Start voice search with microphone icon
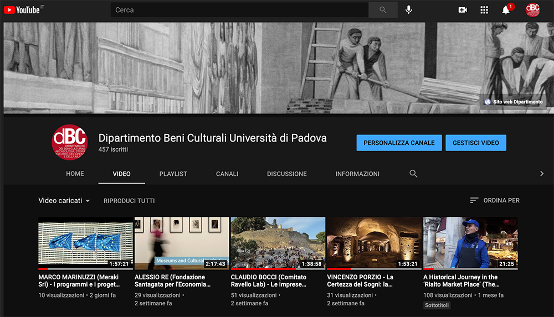The width and height of the screenshot is (554, 317). pos(409,10)
